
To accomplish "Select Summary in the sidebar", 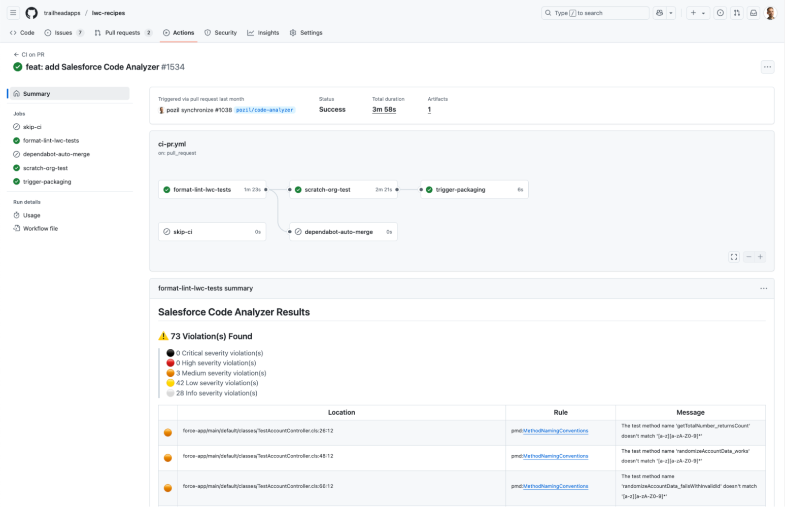I will coord(70,93).
